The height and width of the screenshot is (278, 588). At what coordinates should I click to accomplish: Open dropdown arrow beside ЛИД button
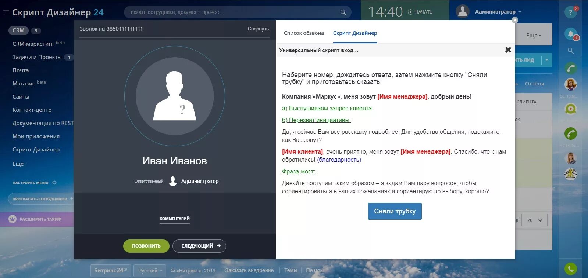pos(547,60)
